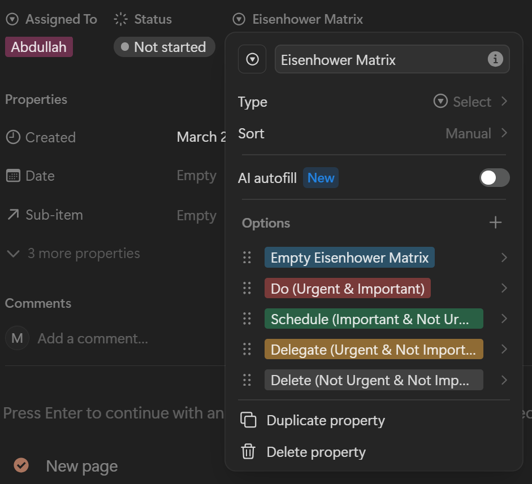
Task: Click the Eisenhower Matrix column header icon
Action: [239, 19]
